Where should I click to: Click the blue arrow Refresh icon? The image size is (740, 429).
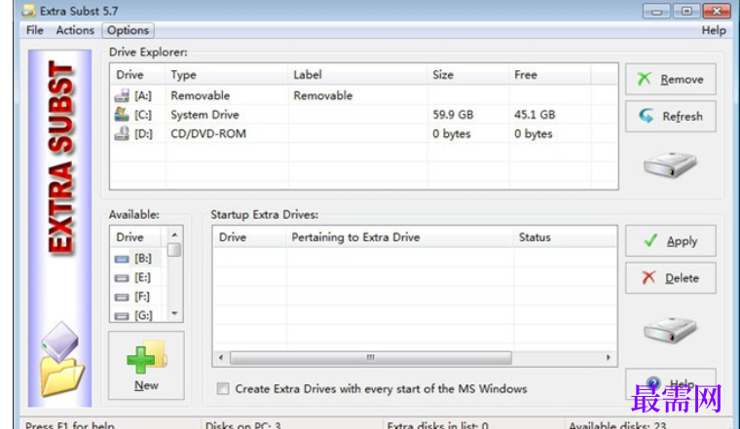coord(647,116)
